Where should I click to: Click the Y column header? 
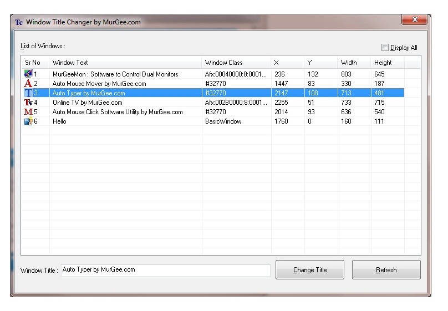click(321, 63)
